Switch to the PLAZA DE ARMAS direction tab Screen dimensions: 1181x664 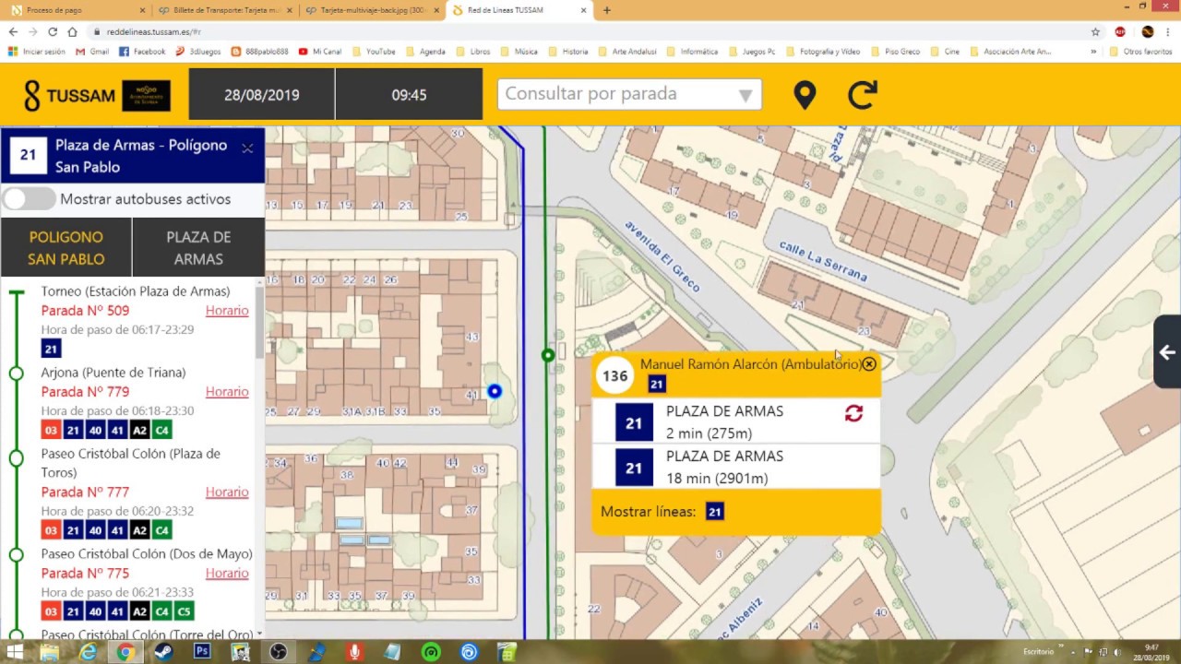[198, 248]
